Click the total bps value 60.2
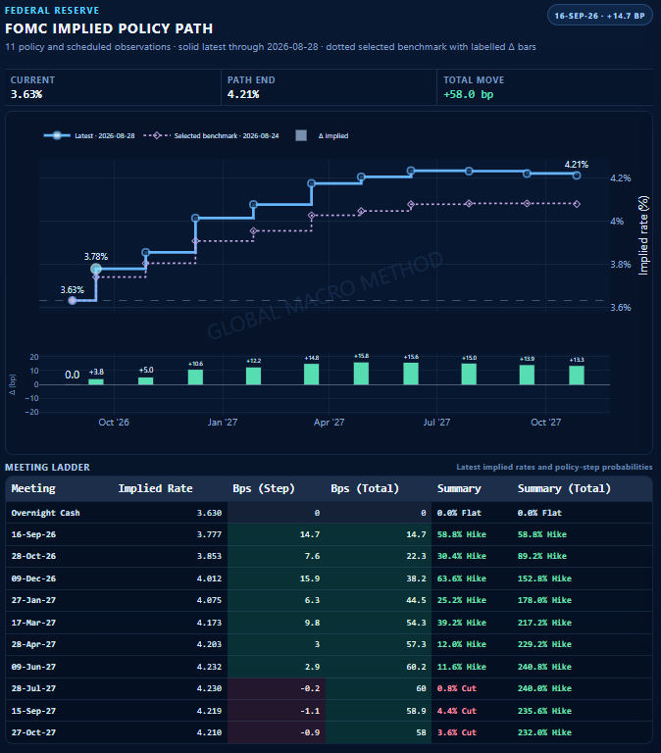The height and width of the screenshot is (753, 661). [416, 667]
